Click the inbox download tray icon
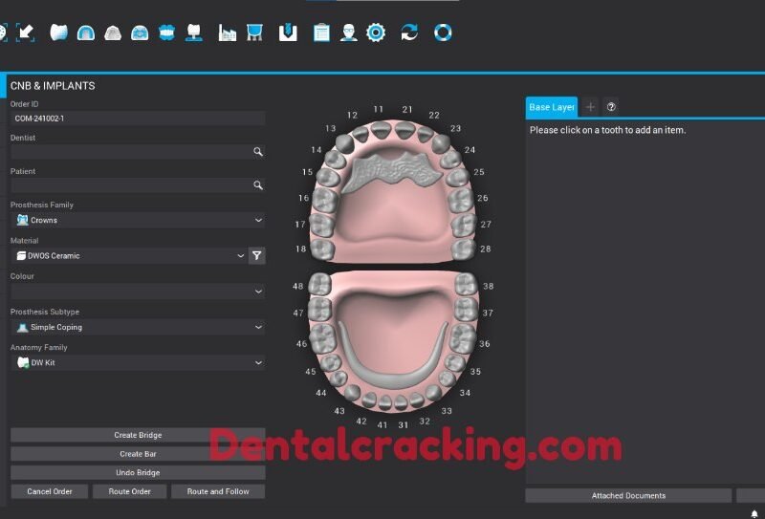The width and height of the screenshot is (765, 519). 288,32
